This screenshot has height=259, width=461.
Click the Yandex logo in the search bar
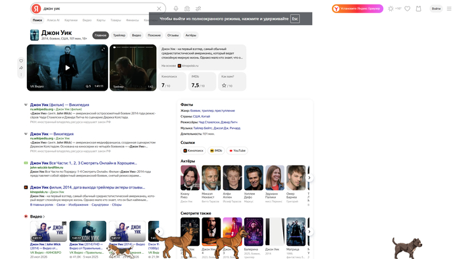click(x=36, y=9)
